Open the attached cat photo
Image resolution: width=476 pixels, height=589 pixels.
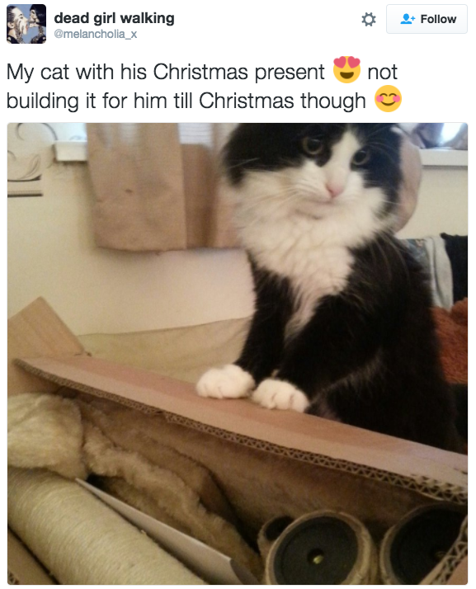238,353
